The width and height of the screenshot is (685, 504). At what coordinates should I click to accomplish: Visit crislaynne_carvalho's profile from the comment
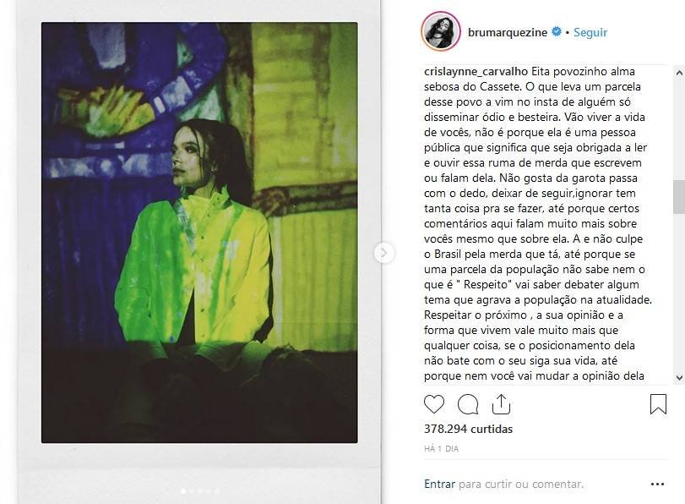click(x=476, y=71)
